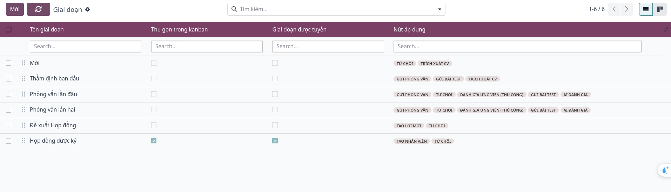Image resolution: width=671 pixels, height=192 pixels.
Task: Sort by Thu gọn trong kanban column
Action: click(x=179, y=30)
